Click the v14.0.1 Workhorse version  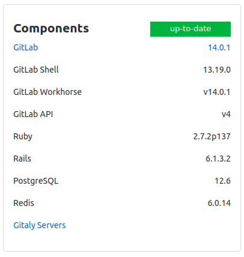[x=217, y=92]
